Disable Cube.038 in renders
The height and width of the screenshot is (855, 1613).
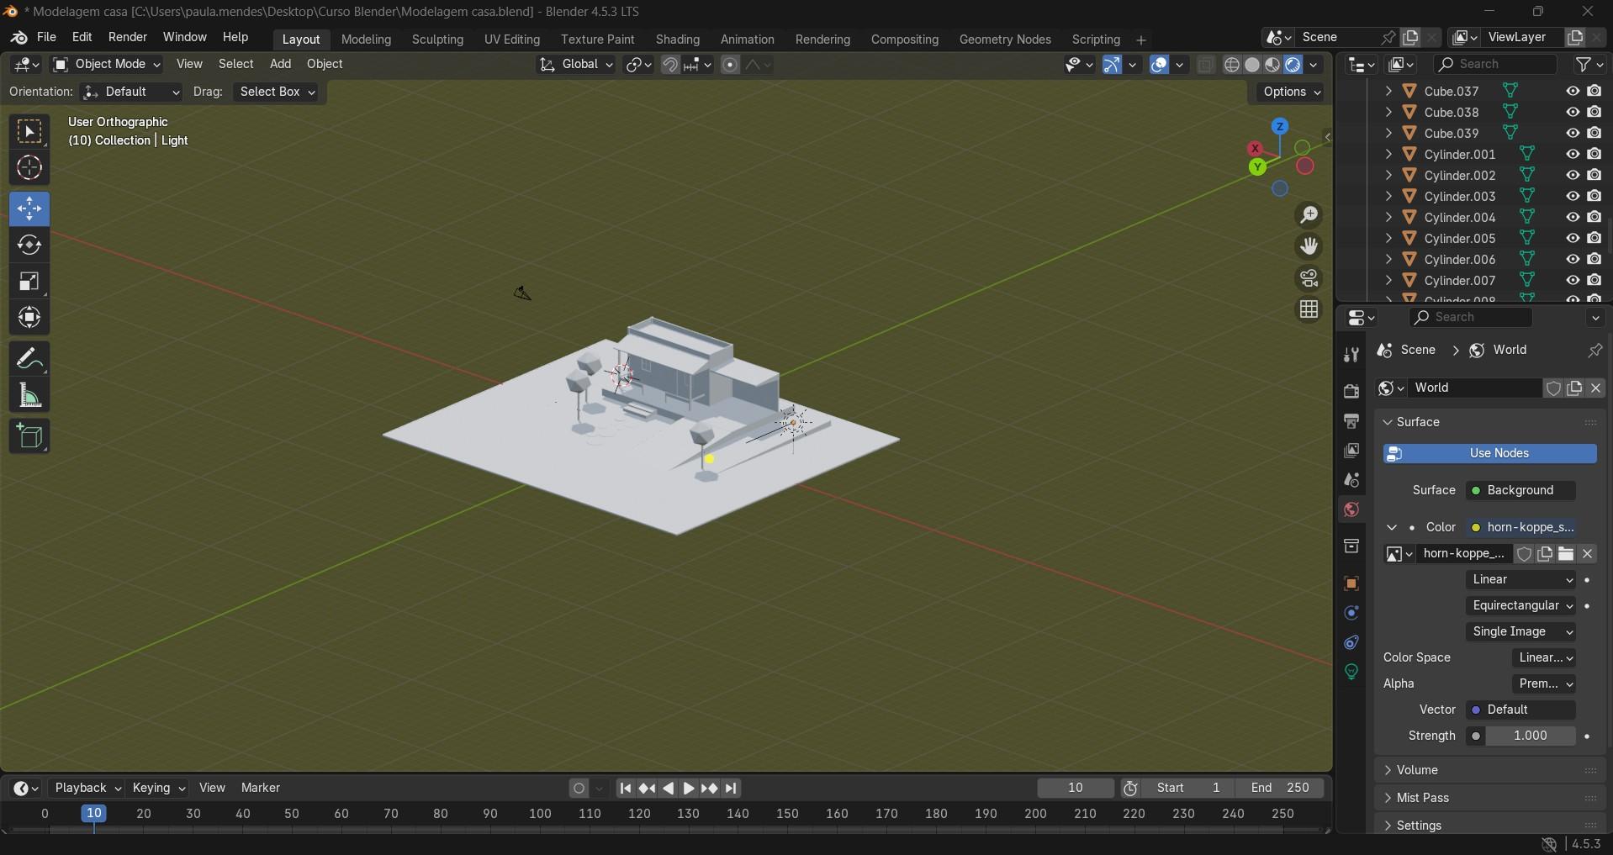point(1594,112)
